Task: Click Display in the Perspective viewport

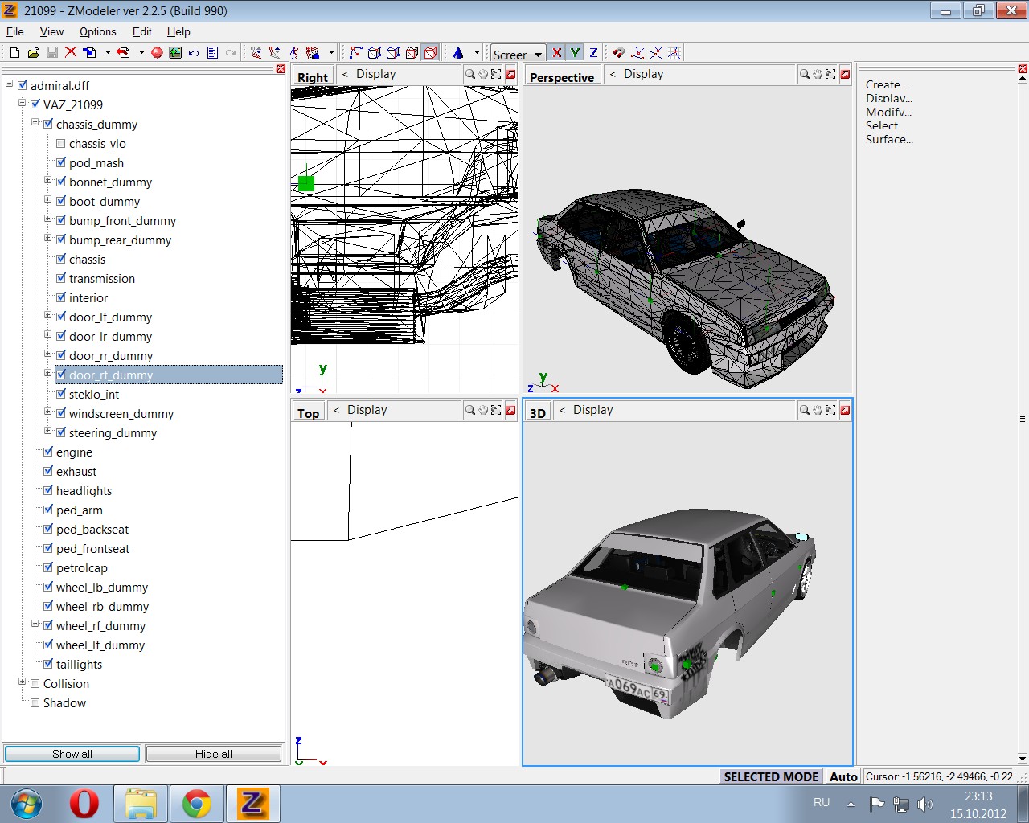Action: pyautogui.click(x=643, y=74)
